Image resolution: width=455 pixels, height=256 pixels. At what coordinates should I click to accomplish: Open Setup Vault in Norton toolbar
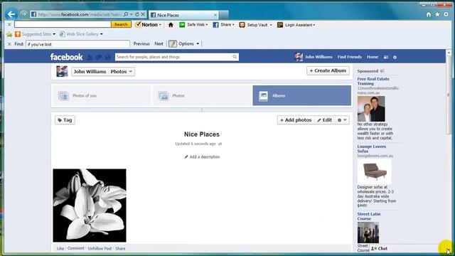click(256, 25)
